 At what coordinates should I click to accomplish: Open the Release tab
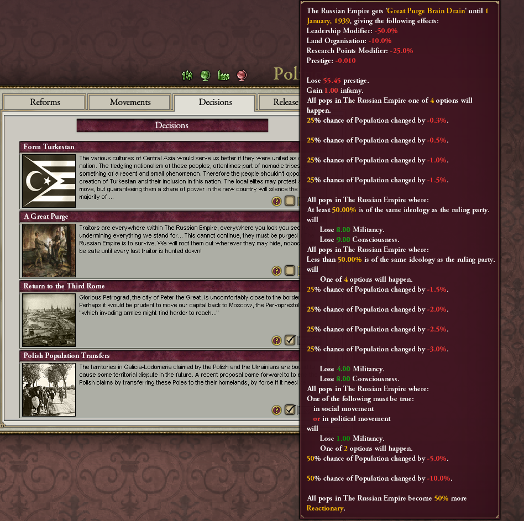(279, 102)
